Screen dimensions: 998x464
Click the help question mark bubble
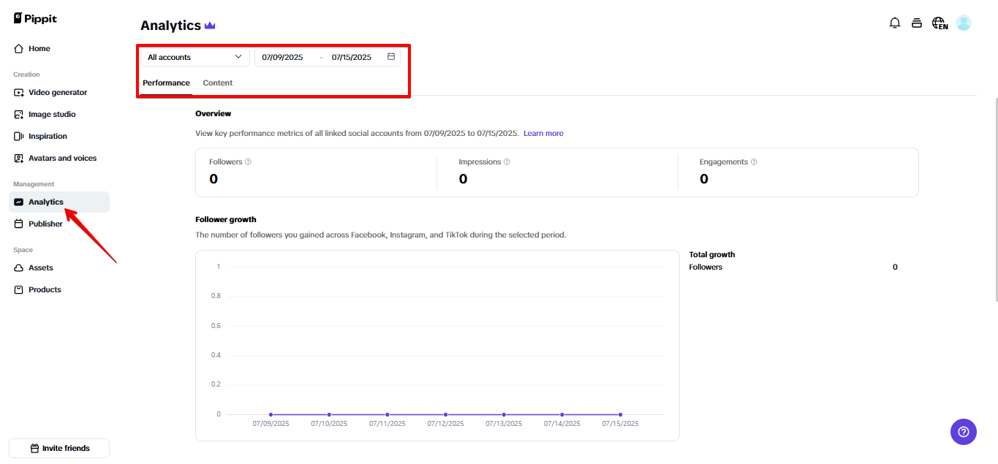963,432
